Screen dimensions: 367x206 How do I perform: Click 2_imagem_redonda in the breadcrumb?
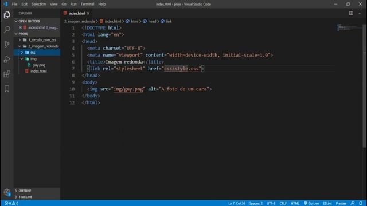tap(79, 21)
